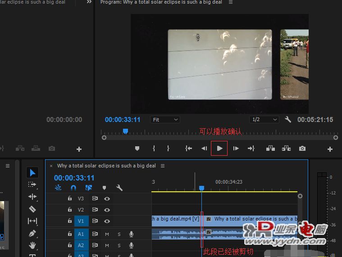
Task: Go to In point in Program monitor
Action: (x=188, y=149)
